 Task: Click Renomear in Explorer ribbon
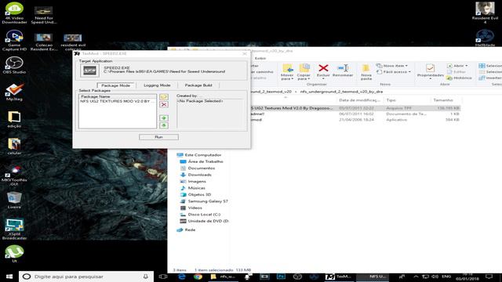pos(343,70)
